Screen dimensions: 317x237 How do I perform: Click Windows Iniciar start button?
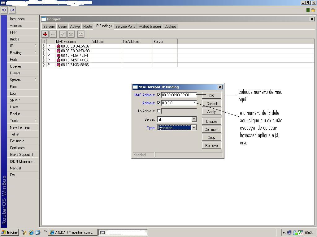(10, 232)
